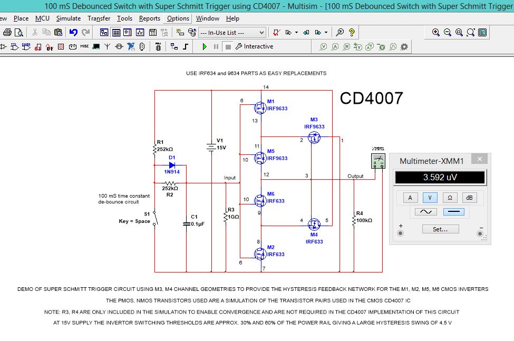Click the Zoom to Area icon

tap(459, 32)
